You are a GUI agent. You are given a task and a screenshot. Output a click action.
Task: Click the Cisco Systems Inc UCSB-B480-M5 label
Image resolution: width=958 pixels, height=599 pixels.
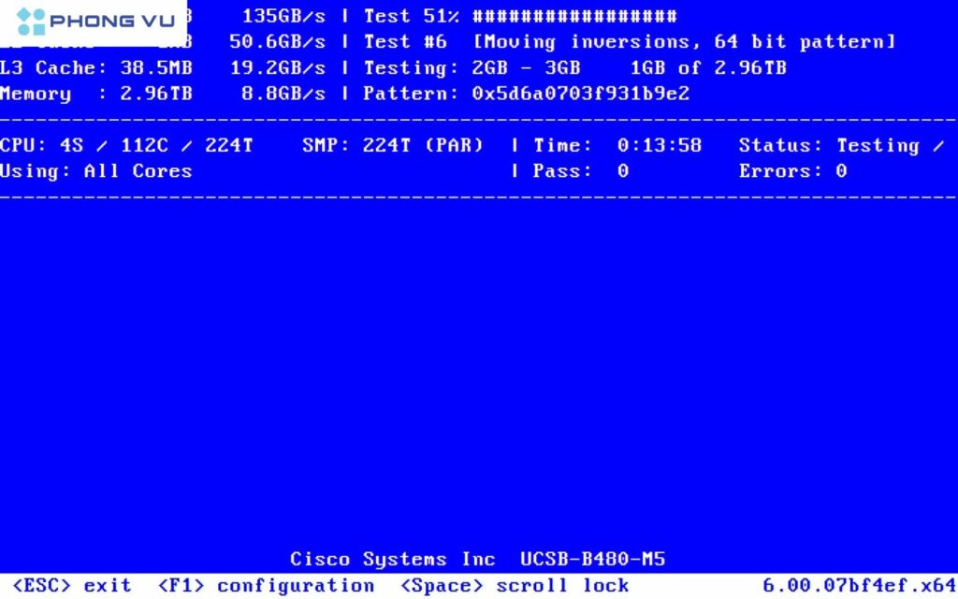[x=478, y=559]
